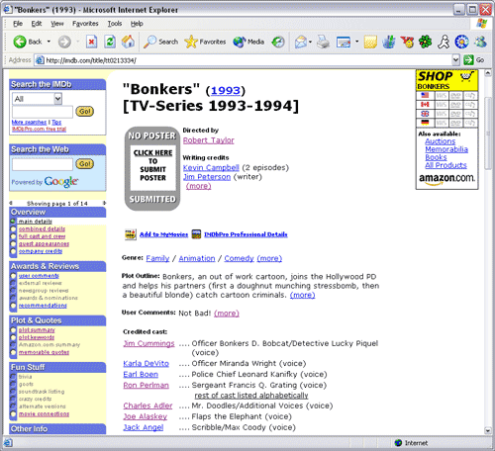
Task: Click the IMDb search text field
Action: pos(43,112)
